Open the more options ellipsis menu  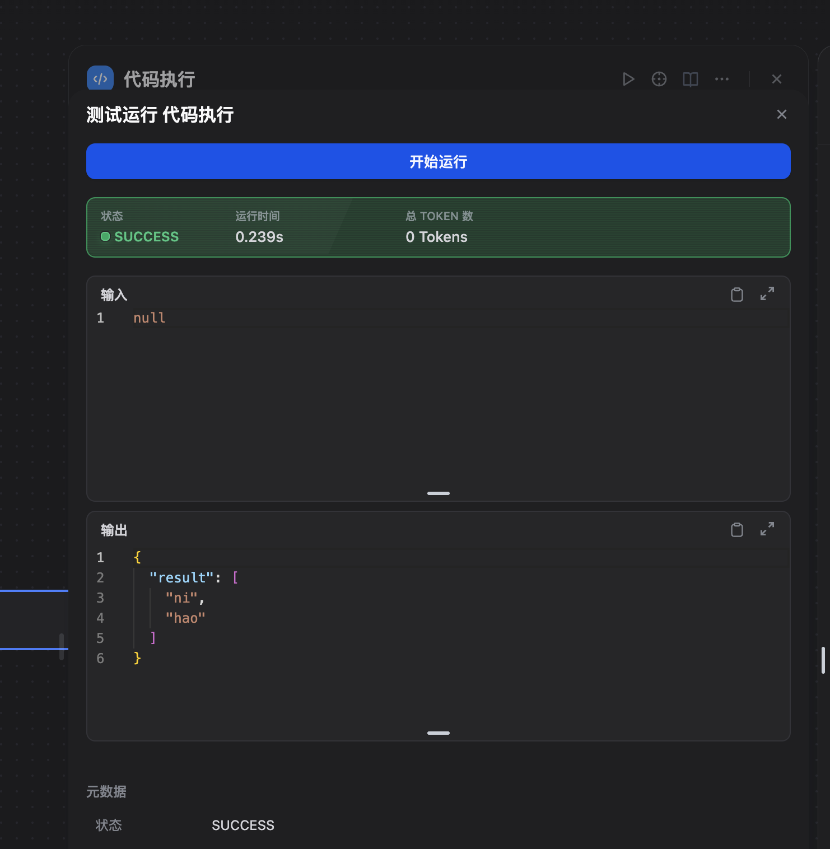pos(721,79)
